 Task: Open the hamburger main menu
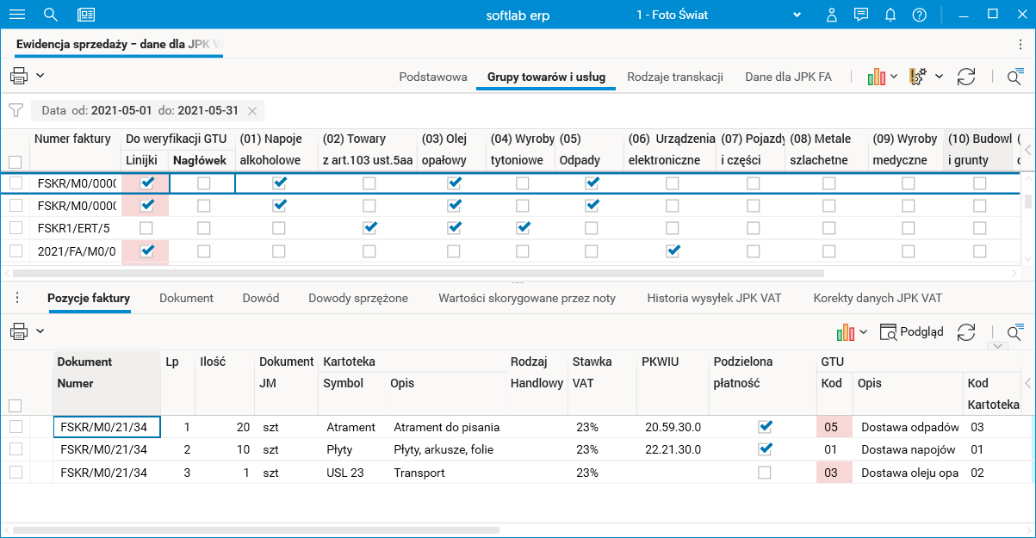point(17,15)
